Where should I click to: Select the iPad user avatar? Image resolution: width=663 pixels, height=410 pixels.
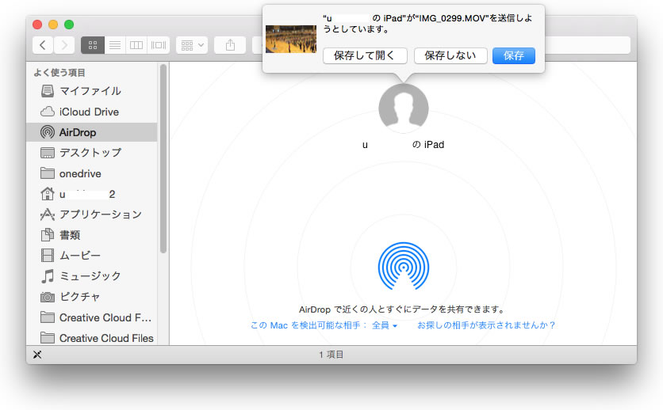click(x=404, y=108)
